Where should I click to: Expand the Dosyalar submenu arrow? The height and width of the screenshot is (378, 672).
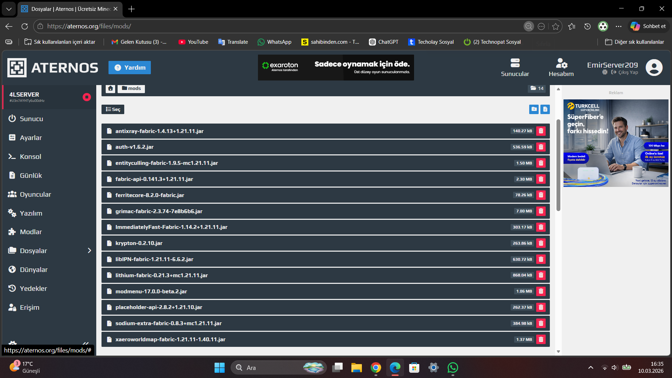(x=89, y=251)
